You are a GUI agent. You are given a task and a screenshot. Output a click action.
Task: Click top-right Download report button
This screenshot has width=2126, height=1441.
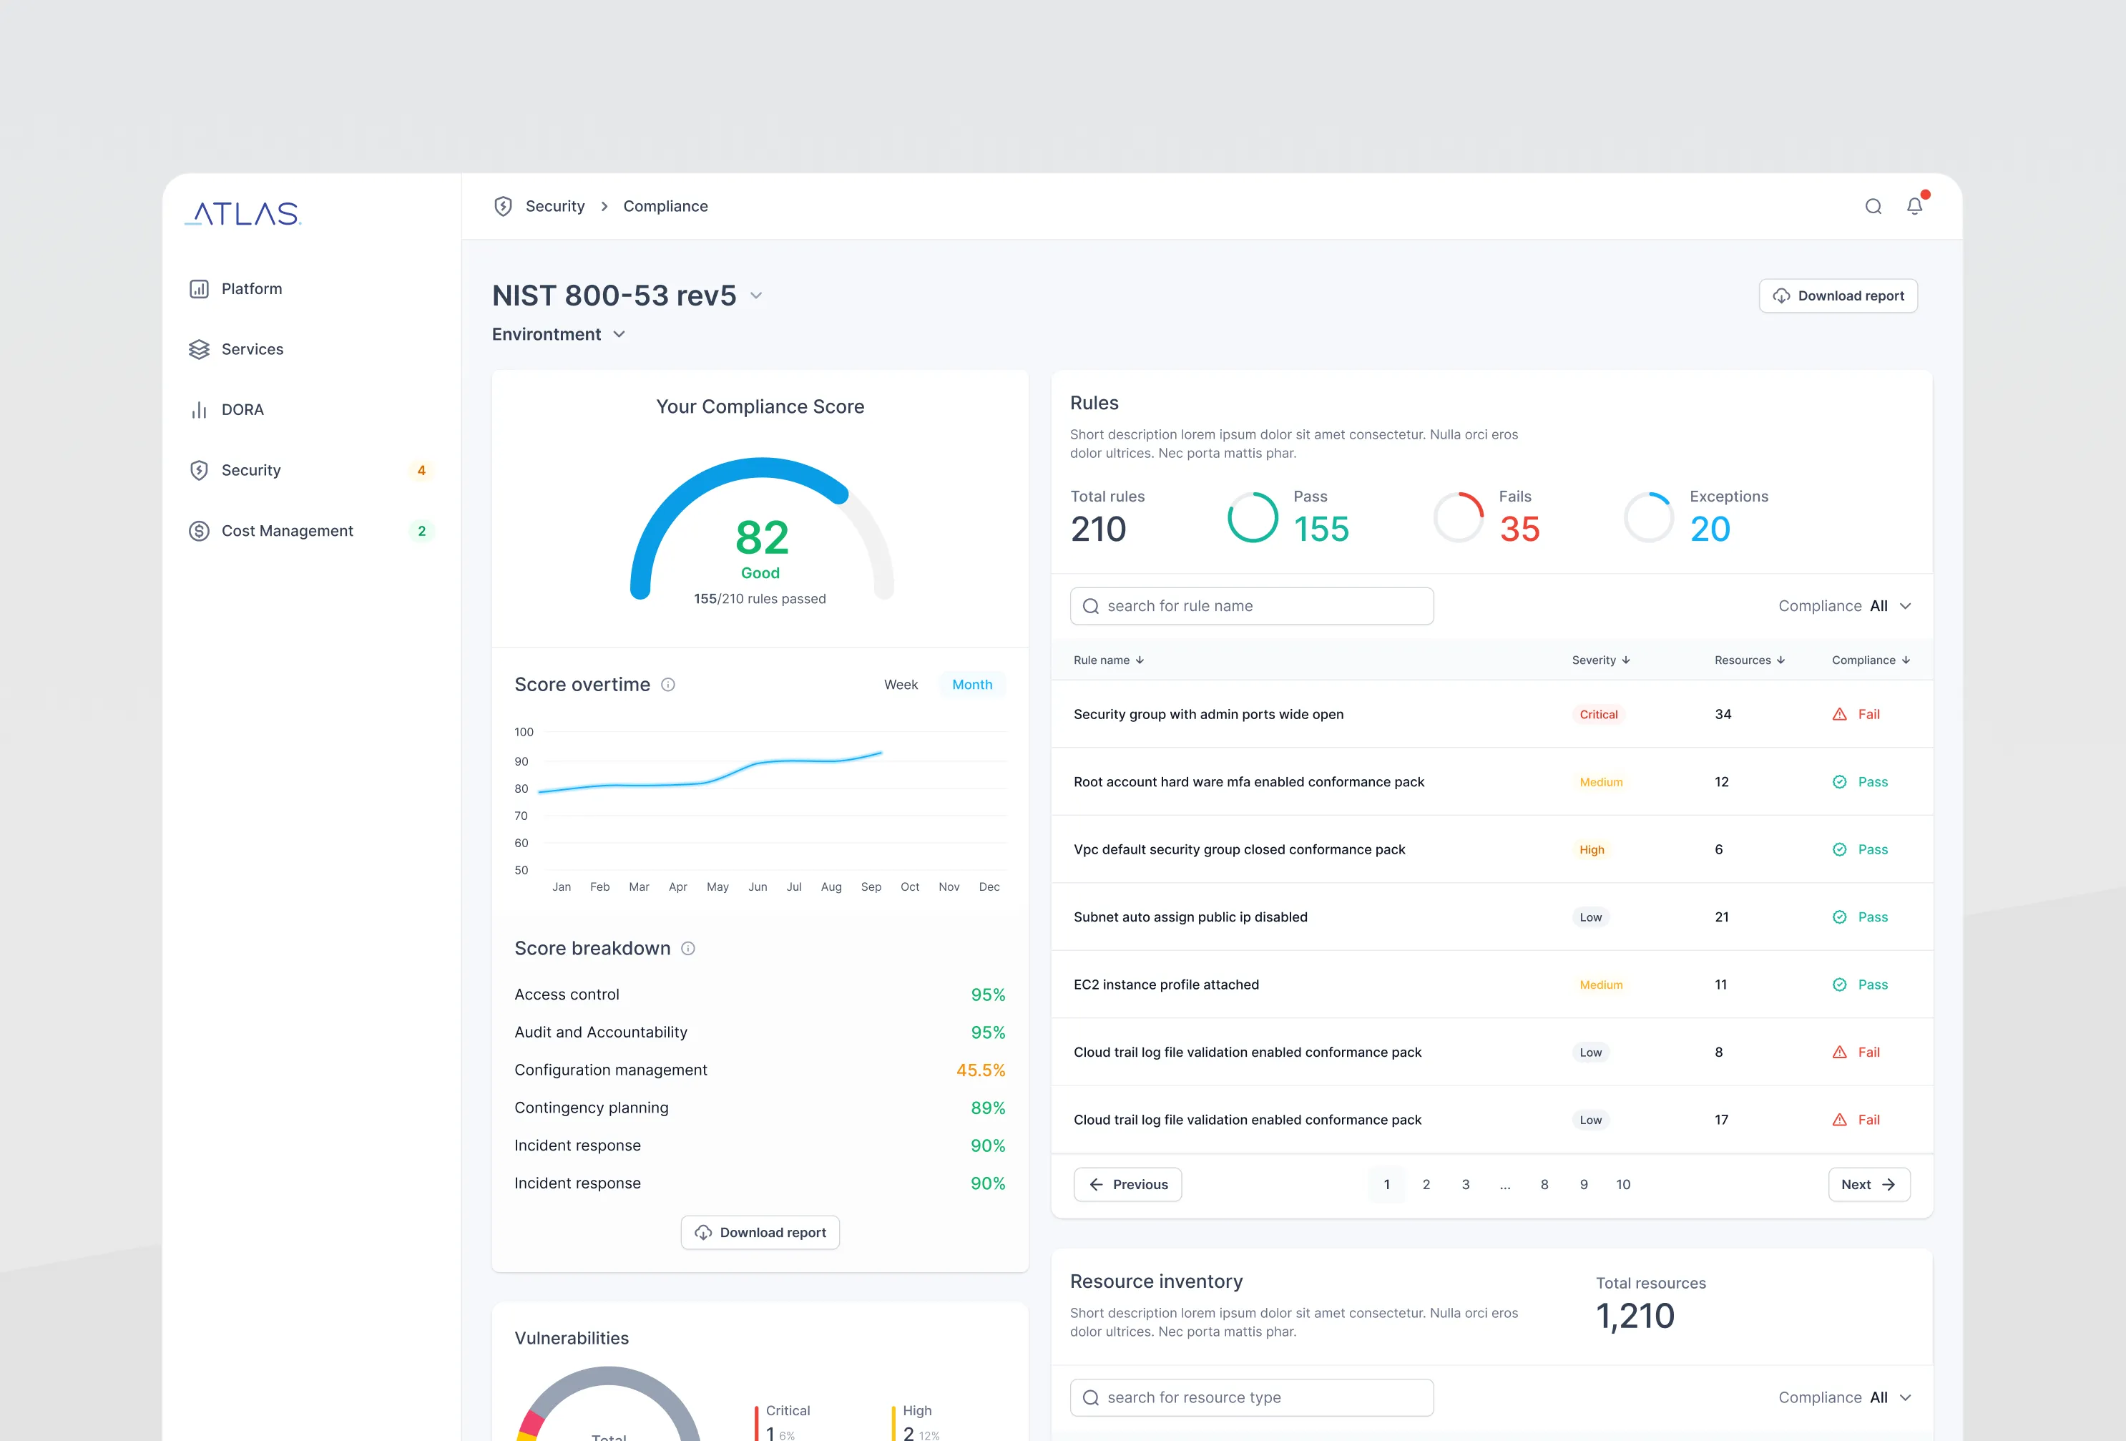(1837, 296)
